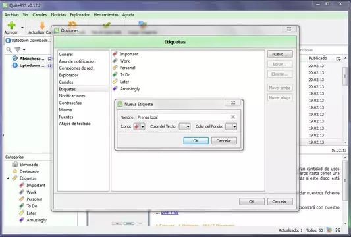Toggle fullscreen icon in status bar

pyautogui.click(x=338, y=230)
